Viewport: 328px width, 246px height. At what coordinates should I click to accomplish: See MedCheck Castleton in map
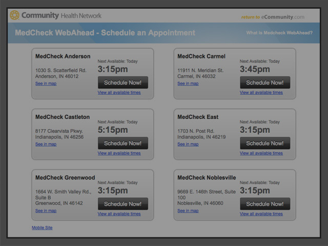(46, 144)
